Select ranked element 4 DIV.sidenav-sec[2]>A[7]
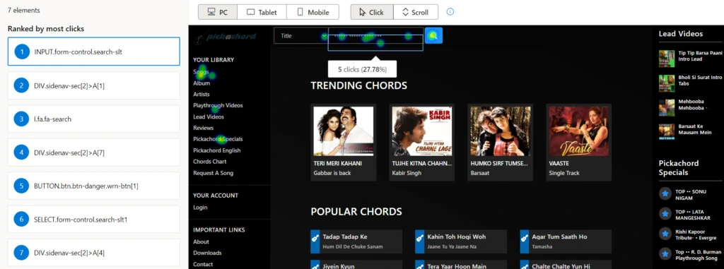 pyautogui.click(x=94, y=153)
